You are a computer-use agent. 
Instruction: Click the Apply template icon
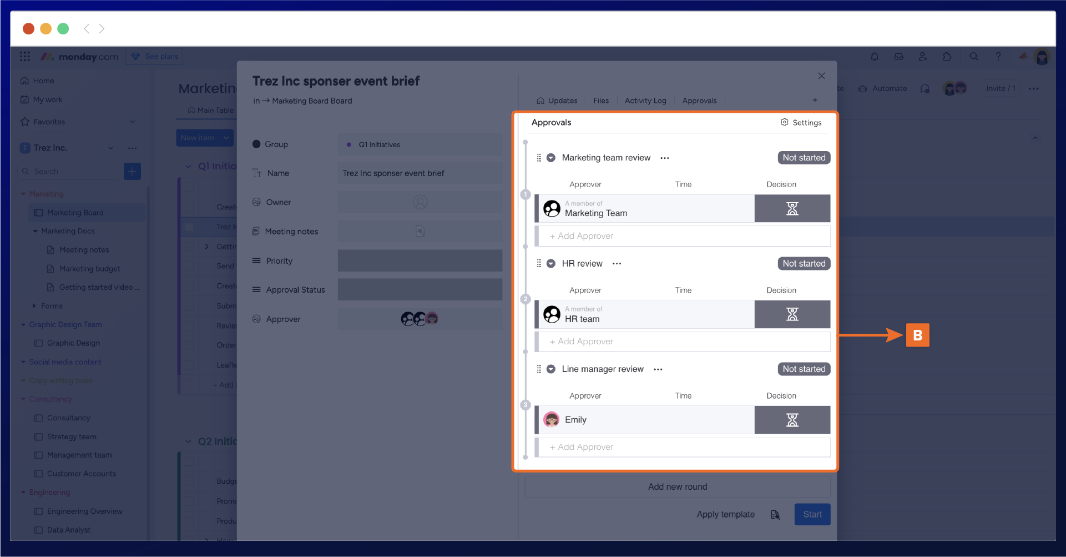click(775, 515)
